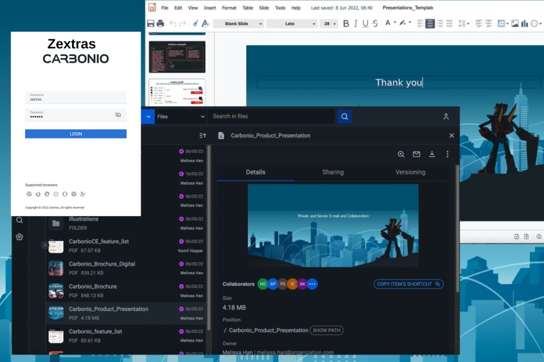Toggle Bold formatting
This screenshot has height=362, width=544.
click(x=346, y=24)
